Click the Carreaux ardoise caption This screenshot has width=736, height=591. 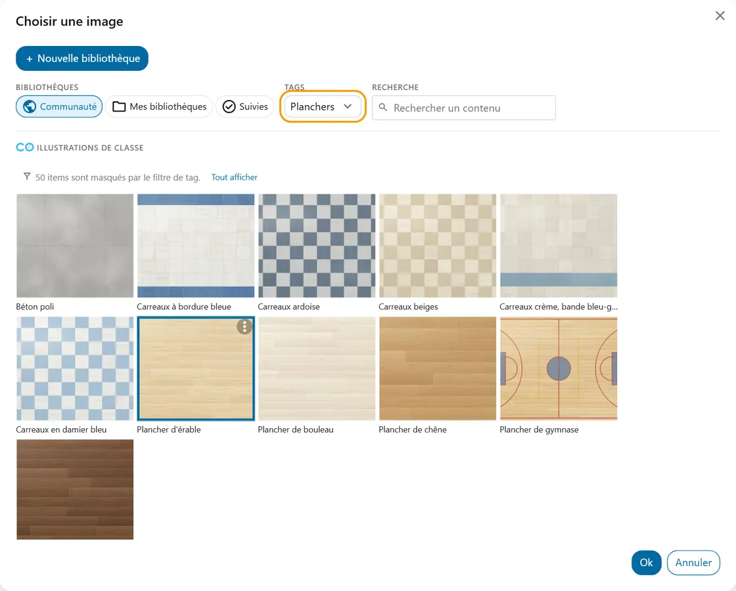click(288, 307)
